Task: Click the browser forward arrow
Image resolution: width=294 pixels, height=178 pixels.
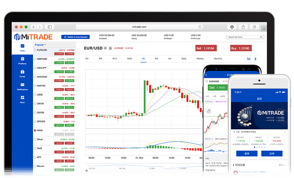Action: pos(40,27)
